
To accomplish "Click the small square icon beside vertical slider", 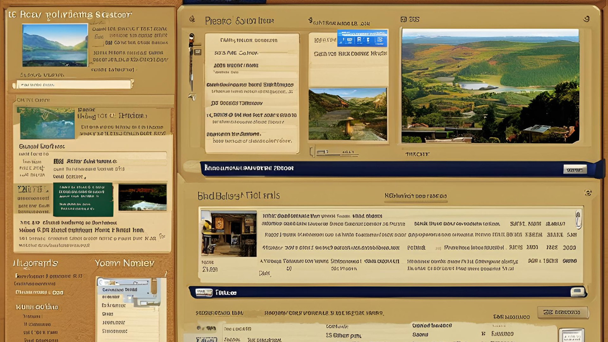I will (198, 52).
